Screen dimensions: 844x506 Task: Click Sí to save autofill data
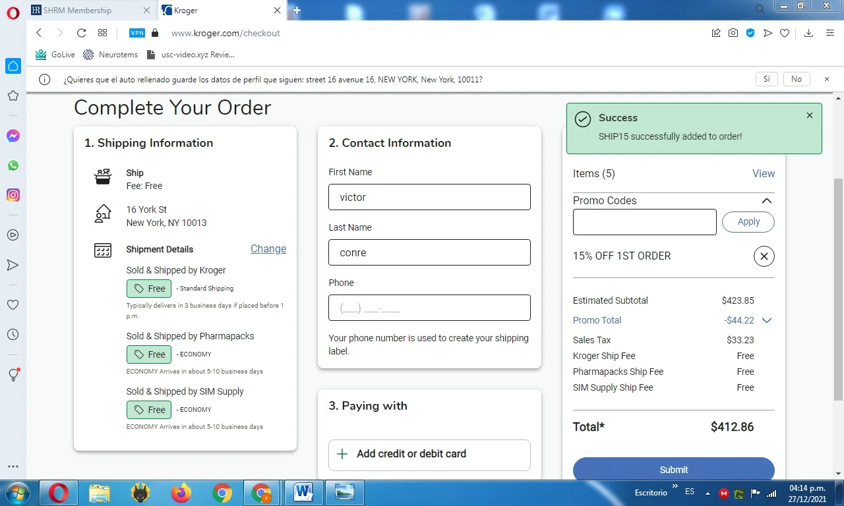point(767,79)
